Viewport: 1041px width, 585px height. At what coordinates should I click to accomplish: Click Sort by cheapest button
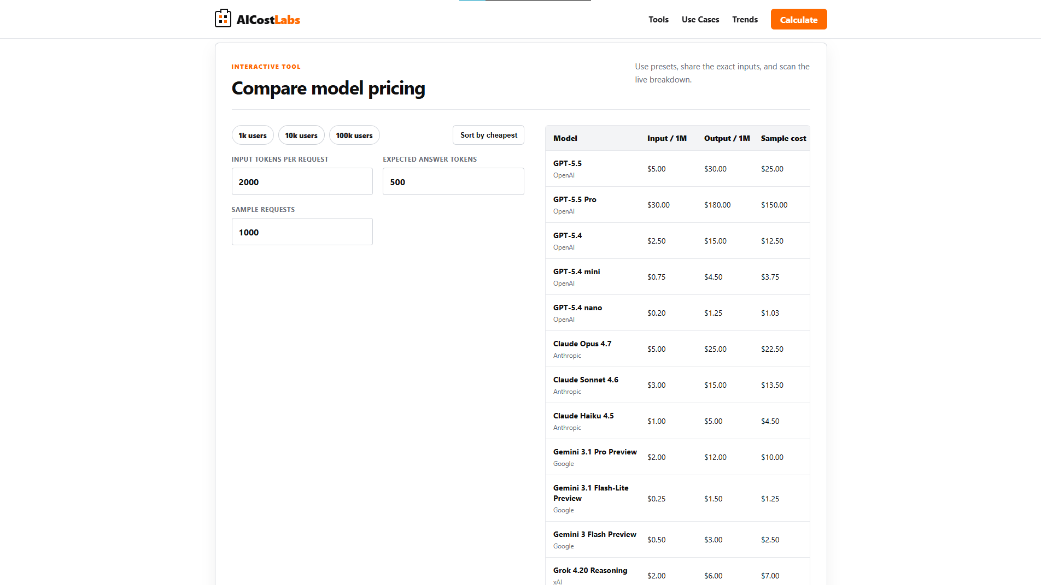488,135
